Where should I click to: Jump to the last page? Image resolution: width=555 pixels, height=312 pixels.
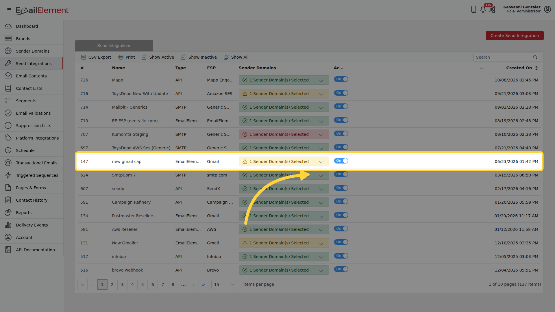[x=203, y=285]
